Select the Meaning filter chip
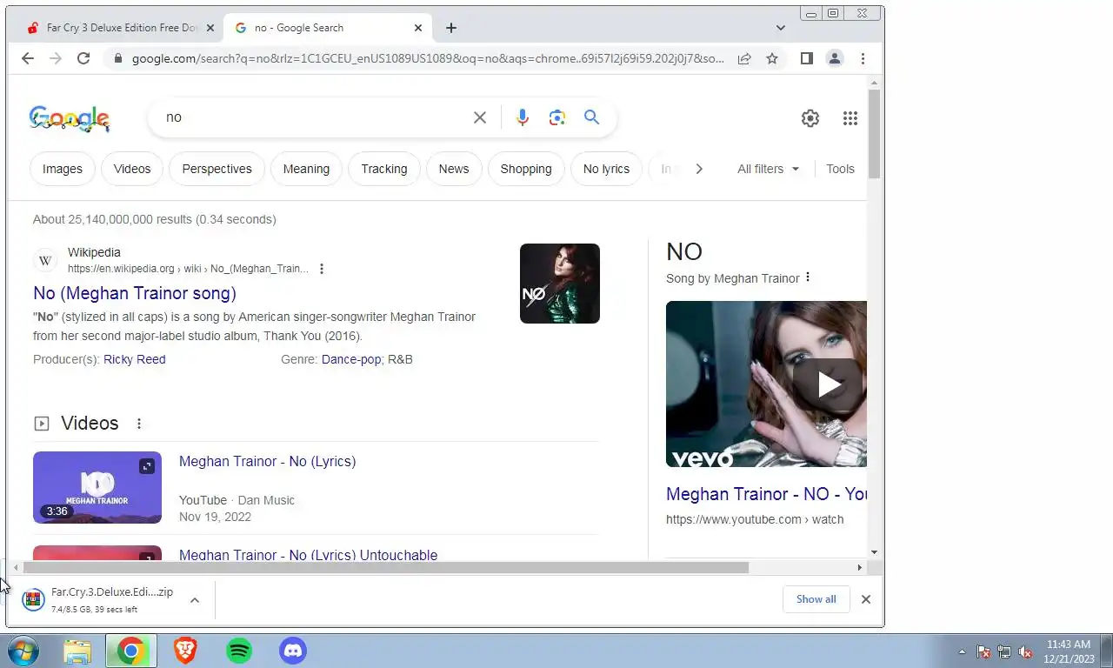Image resolution: width=1113 pixels, height=668 pixels. [x=306, y=169]
